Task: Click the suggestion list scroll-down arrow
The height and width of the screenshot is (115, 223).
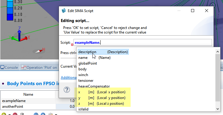Action: pyautogui.click(x=218, y=109)
